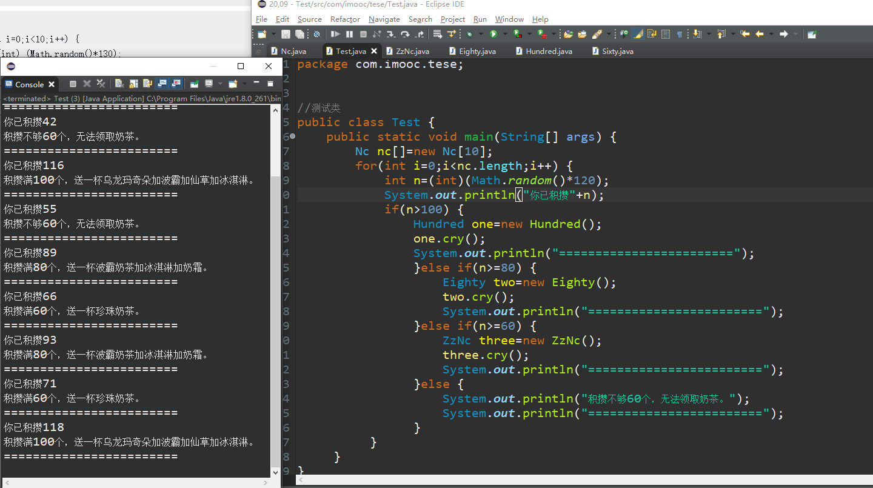Click the Open Task folder icon
This screenshot has width=873, height=488.
point(583,34)
